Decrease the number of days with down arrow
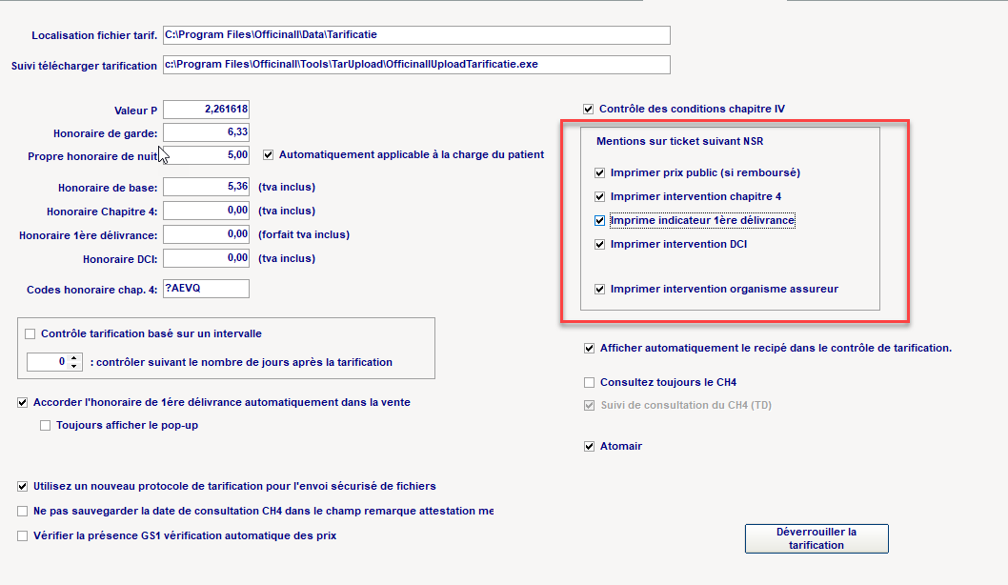 pos(75,367)
